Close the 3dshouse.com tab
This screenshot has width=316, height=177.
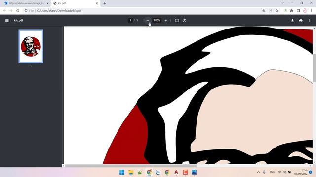pyautogui.click(x=48, y=3)
